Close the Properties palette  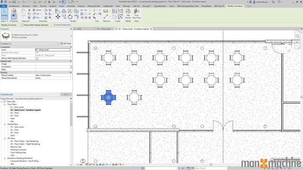(x=71, y=29)
